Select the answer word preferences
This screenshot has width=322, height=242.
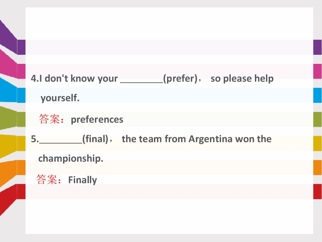[x=97, y=120]
